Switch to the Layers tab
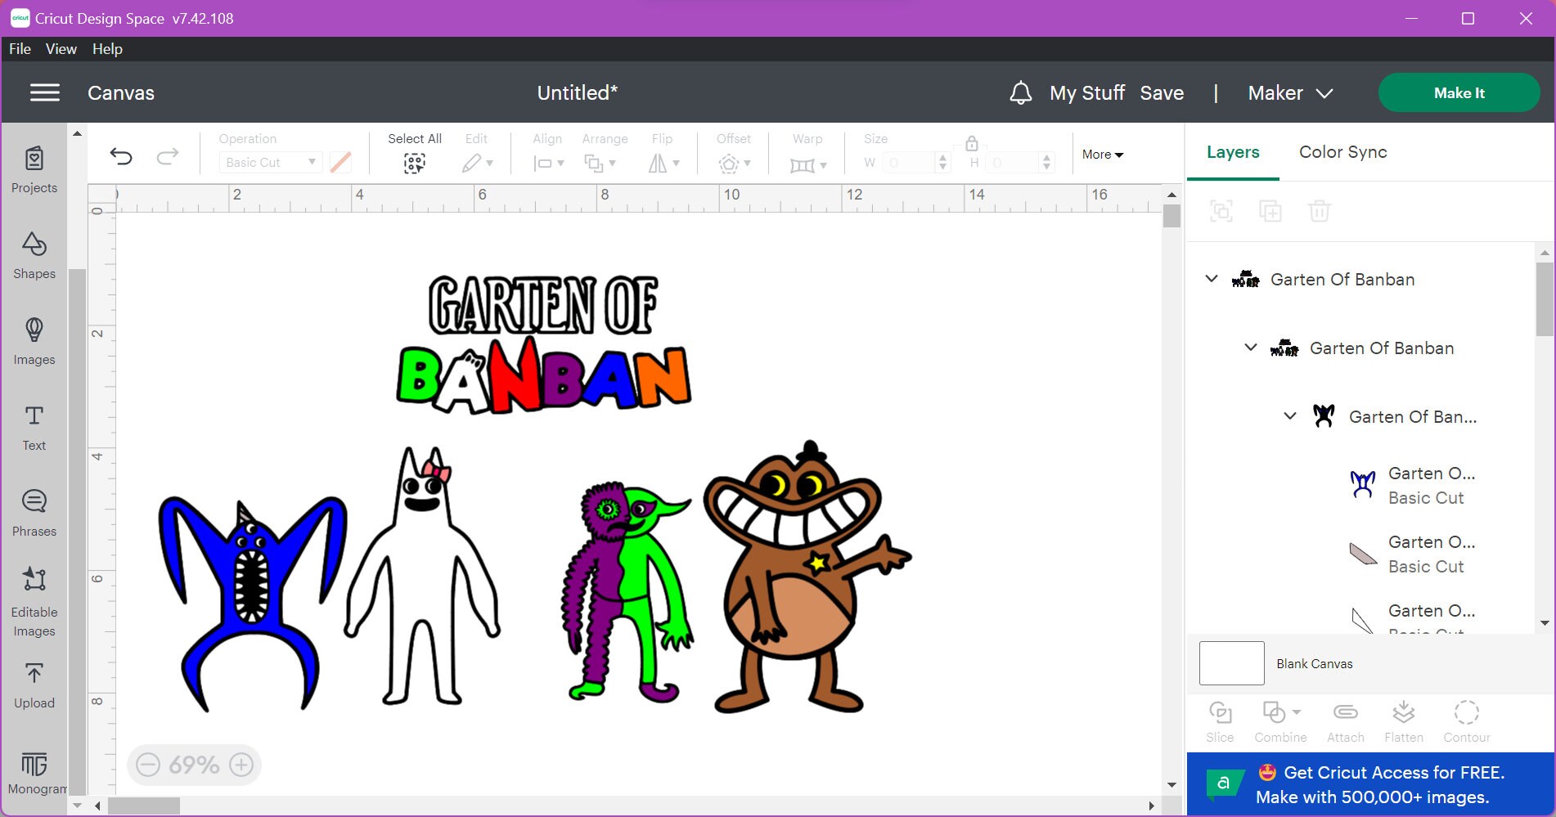The width and height of the screenshot is (1556, 817). [1233, 152]
